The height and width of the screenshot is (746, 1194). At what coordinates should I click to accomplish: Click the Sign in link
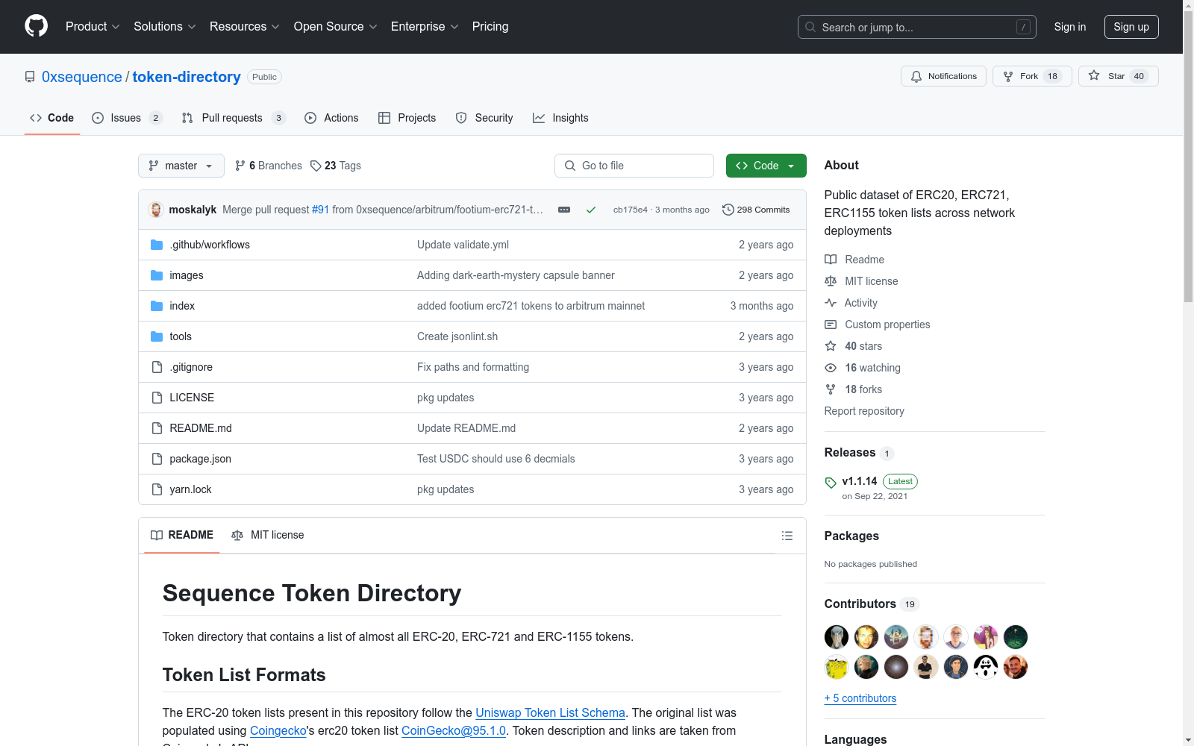point(1070,27)
